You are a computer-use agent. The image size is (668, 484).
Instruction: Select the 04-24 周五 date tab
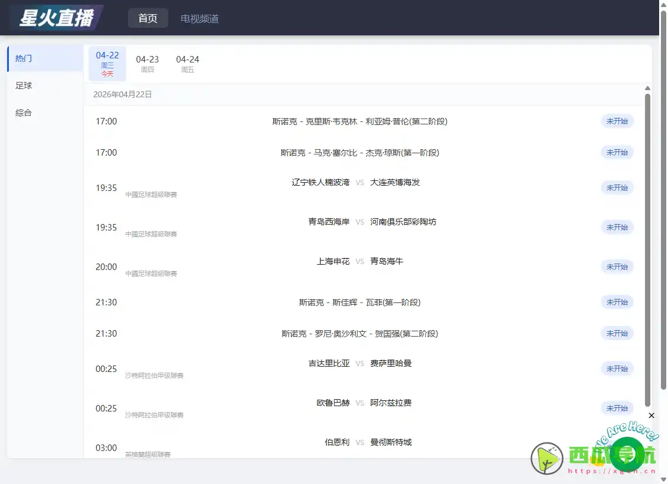pos(187,63)
